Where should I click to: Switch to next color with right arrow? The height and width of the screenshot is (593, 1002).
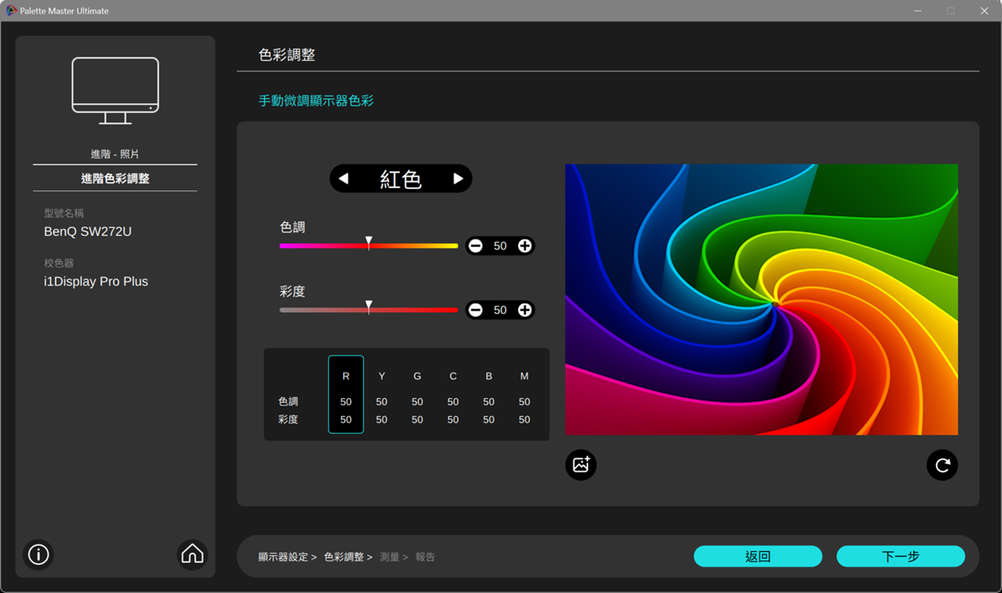(458, 179)
